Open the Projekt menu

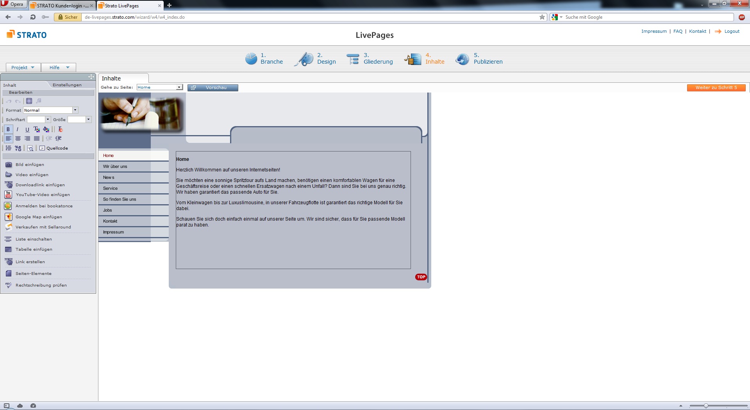23,68
